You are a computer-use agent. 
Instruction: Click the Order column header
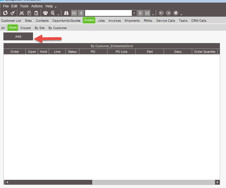[15, 52]
